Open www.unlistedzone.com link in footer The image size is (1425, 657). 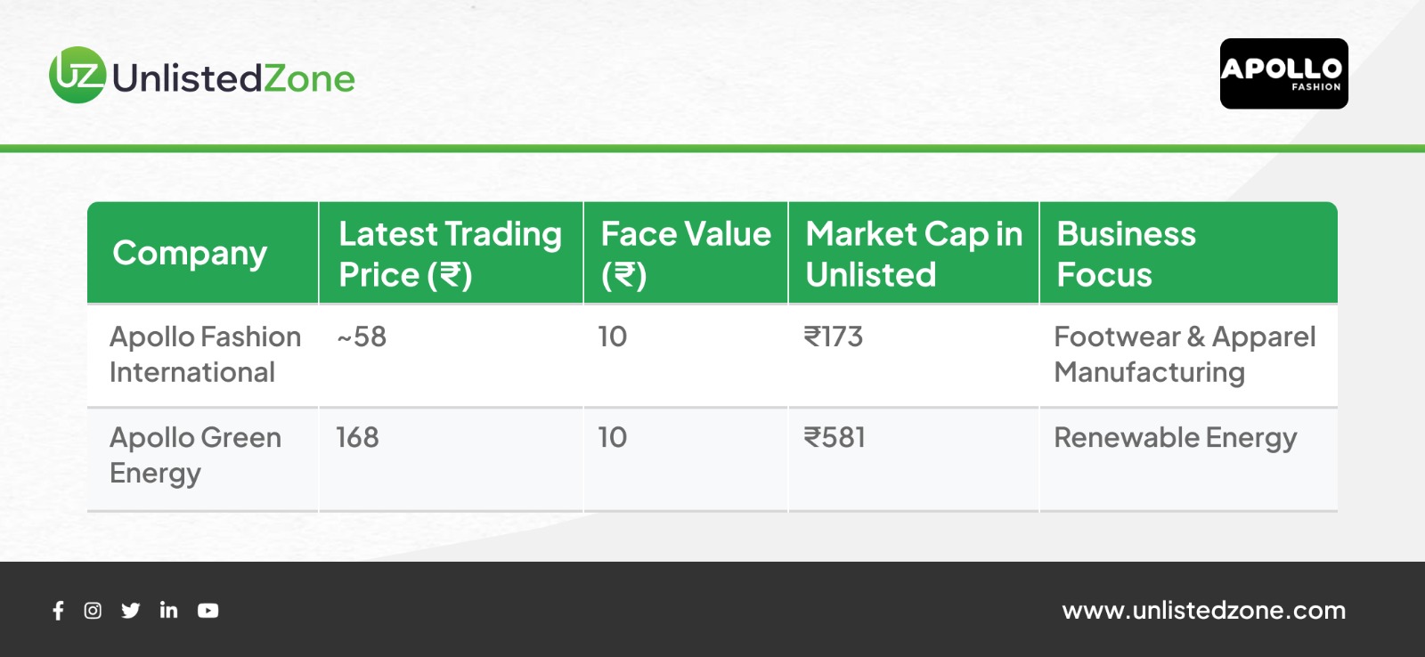coord(1203,611)
